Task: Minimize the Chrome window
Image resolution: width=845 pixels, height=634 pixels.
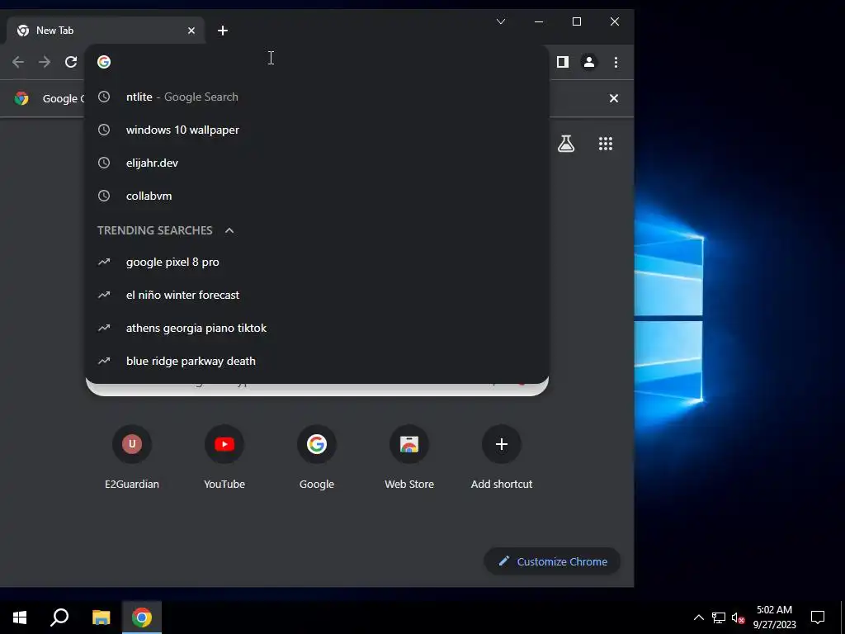Action: coord(539,21)
